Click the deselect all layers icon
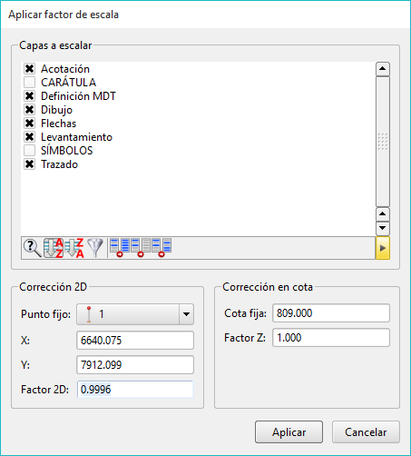This screenshot has width=411, height=456. click(141, 248)
